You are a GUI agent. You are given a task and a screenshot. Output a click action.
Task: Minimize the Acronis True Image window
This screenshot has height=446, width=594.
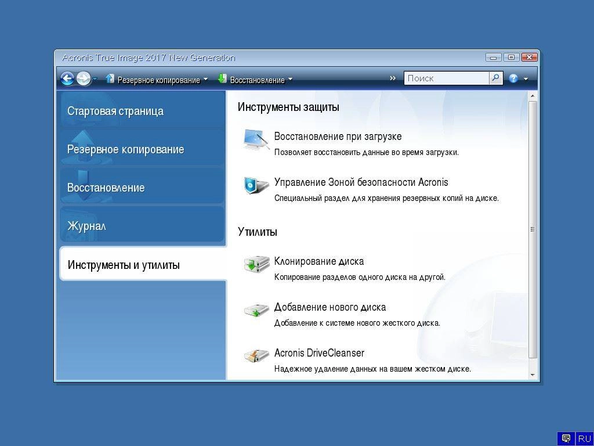(493, 57)
